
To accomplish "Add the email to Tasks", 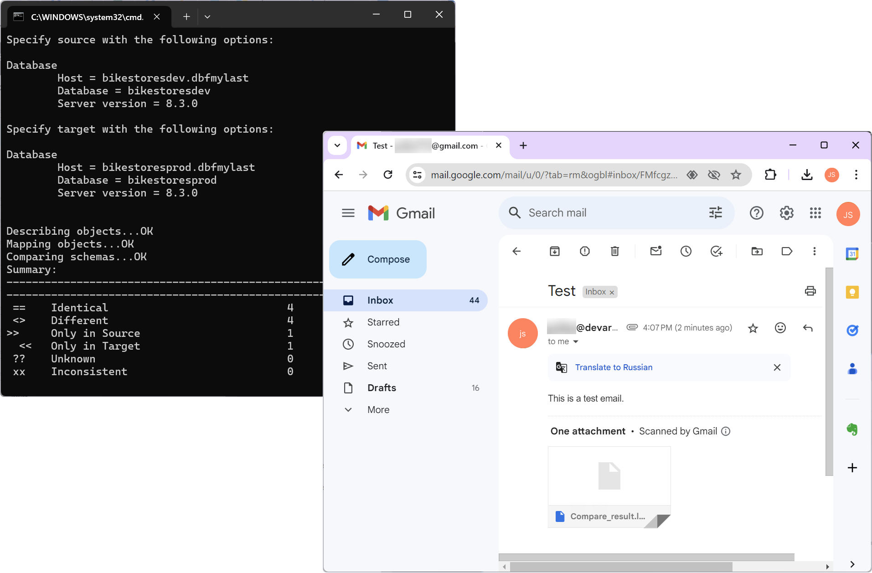I will pos(717,251).
